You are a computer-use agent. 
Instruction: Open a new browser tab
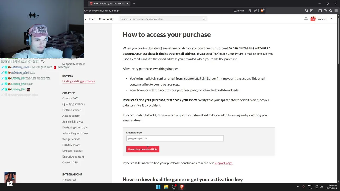(x=134, y=3)
